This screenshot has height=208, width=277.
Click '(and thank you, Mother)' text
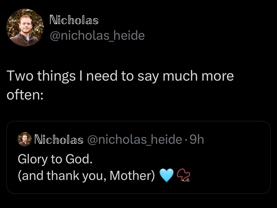[86, 176]
